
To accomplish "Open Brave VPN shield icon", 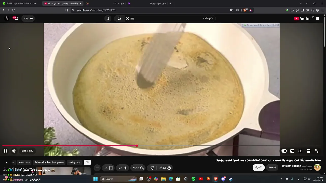I will tap(317, 10).
